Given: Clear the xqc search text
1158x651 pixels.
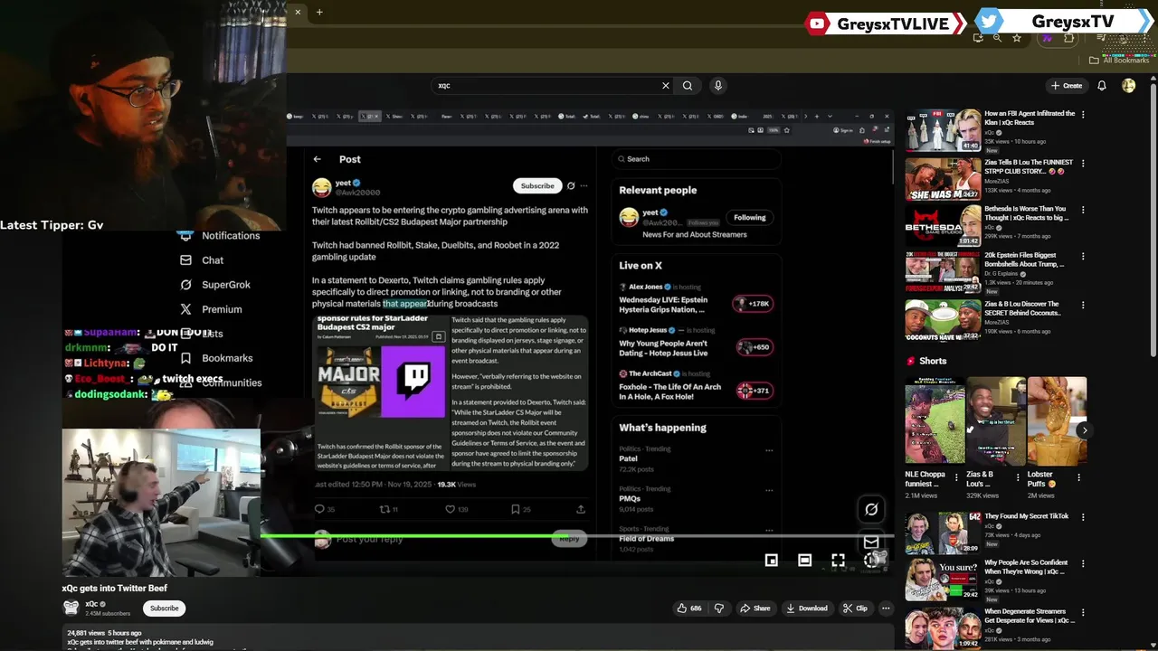Looking at the screenshot, I should [x=666, y=86].
